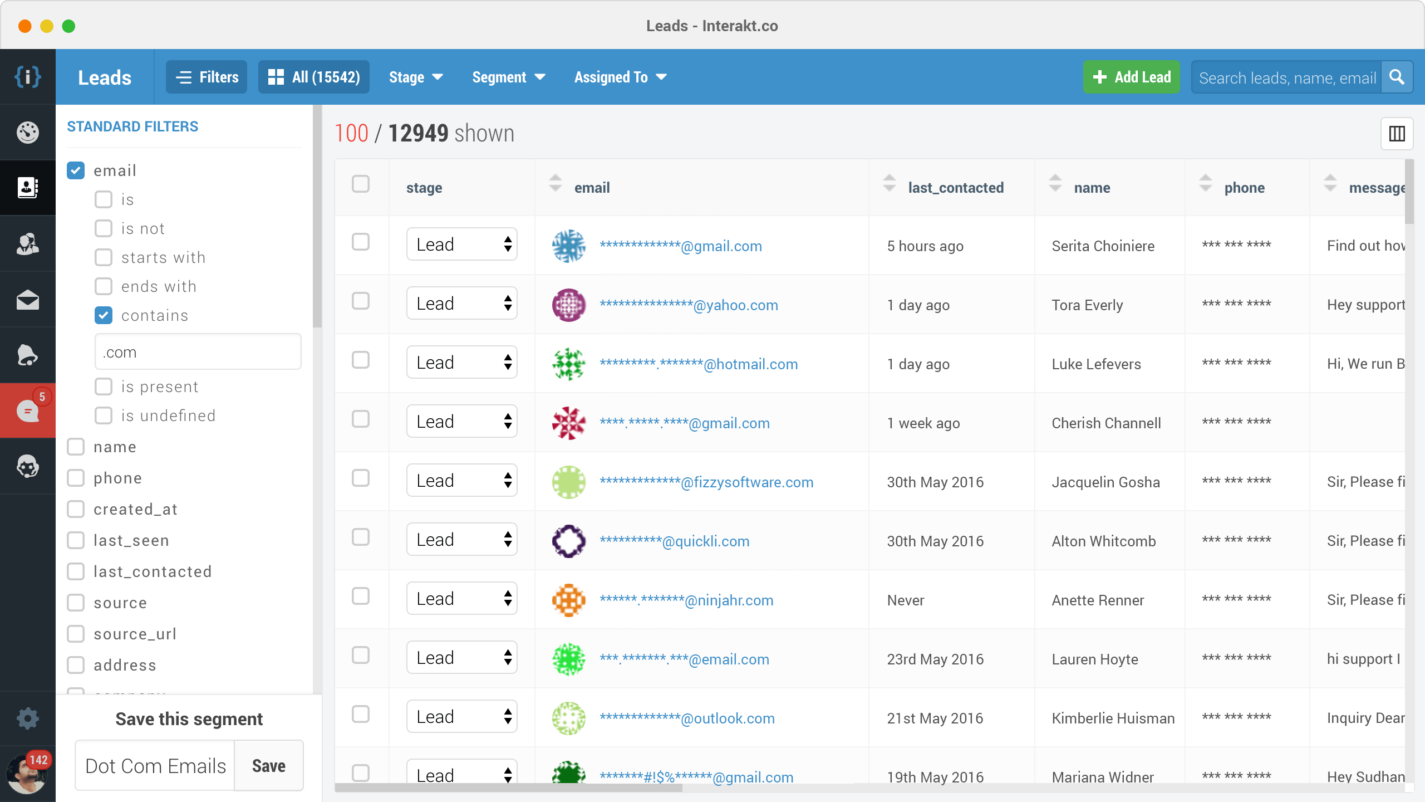Open chat icon with 5 badge
1425x802 pixels.
tap(27, 411)
